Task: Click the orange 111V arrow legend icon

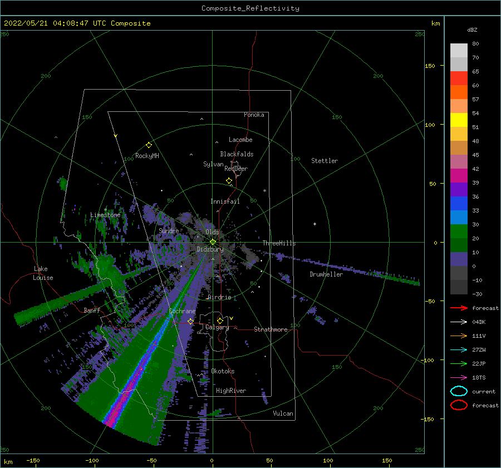Action: tap(459, 336)
